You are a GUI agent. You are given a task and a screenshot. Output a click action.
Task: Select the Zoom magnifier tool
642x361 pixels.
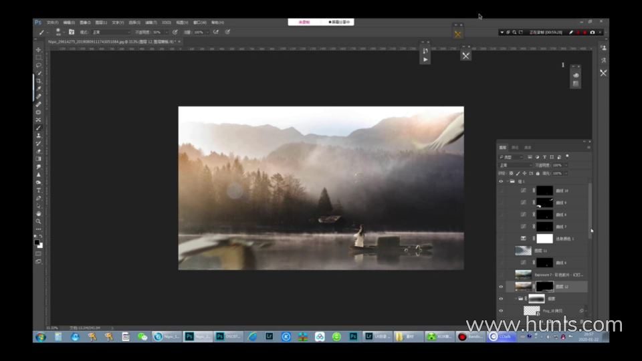[x=38, y=221]
